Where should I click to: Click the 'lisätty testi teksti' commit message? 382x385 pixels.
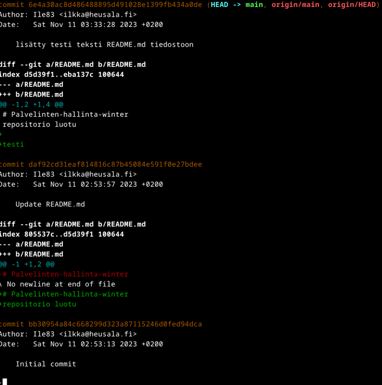point(104,45)
